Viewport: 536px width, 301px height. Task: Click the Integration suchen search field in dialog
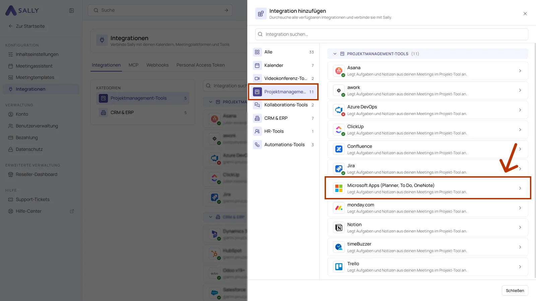pyautogui.click(x=392, y=34)
